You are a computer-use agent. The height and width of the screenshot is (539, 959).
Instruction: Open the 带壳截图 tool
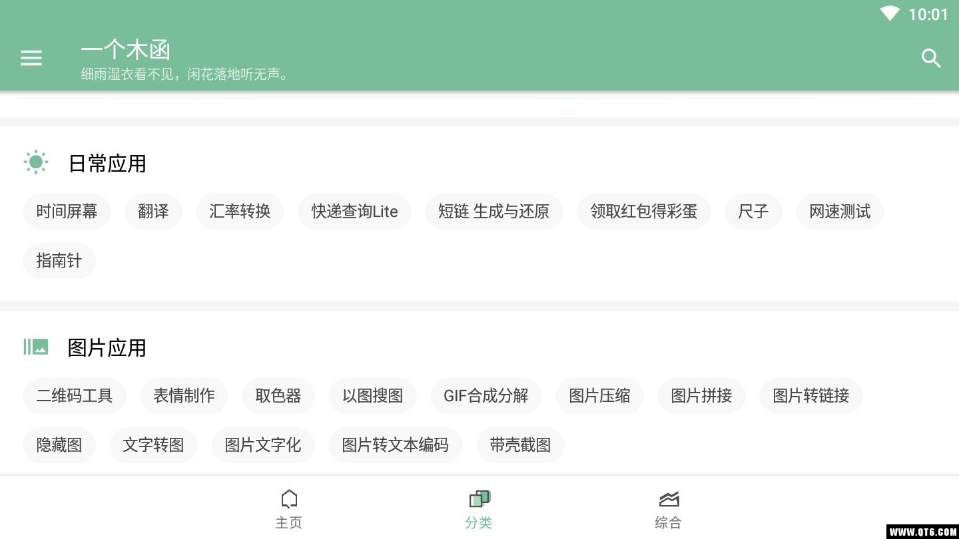tap(520, 445)
